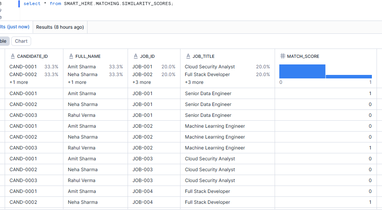Open the Results (8 hours ago) tab
Screen dimensions: 382x210
60,27
